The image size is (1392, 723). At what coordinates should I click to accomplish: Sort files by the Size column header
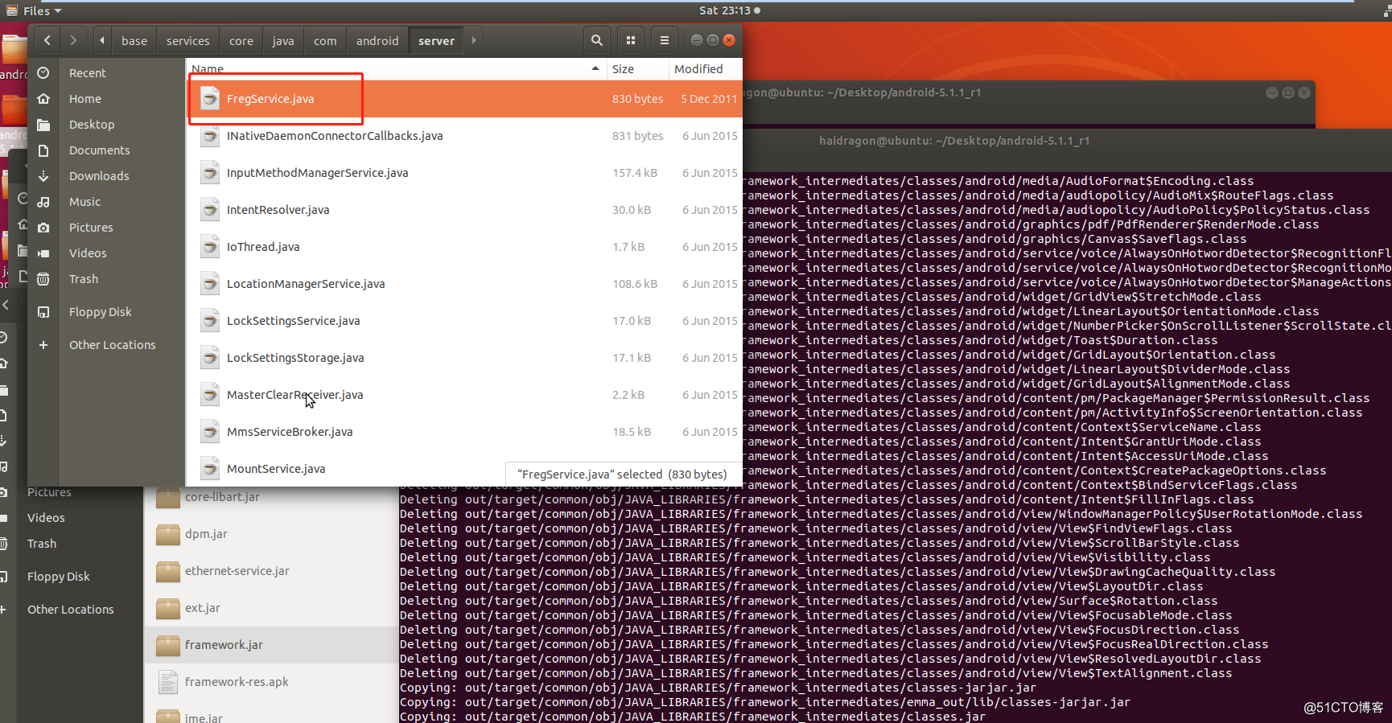[636, 69]
